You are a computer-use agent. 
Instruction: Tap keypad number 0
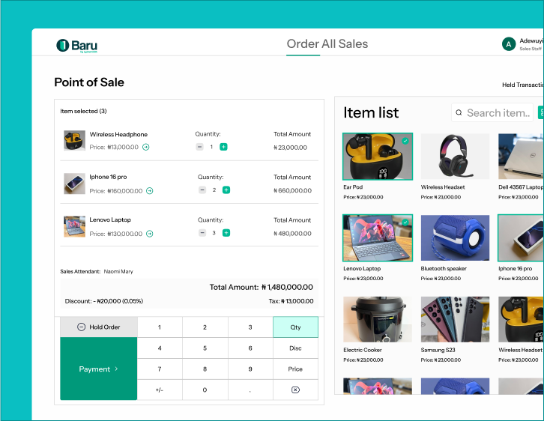(x=205, y=390)
